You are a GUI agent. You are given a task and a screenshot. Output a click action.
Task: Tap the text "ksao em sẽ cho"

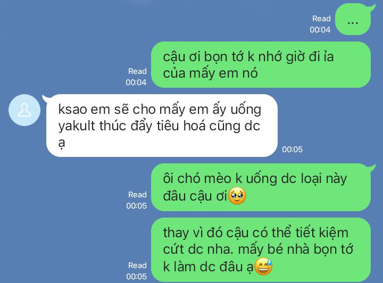(x=102, y=109)
